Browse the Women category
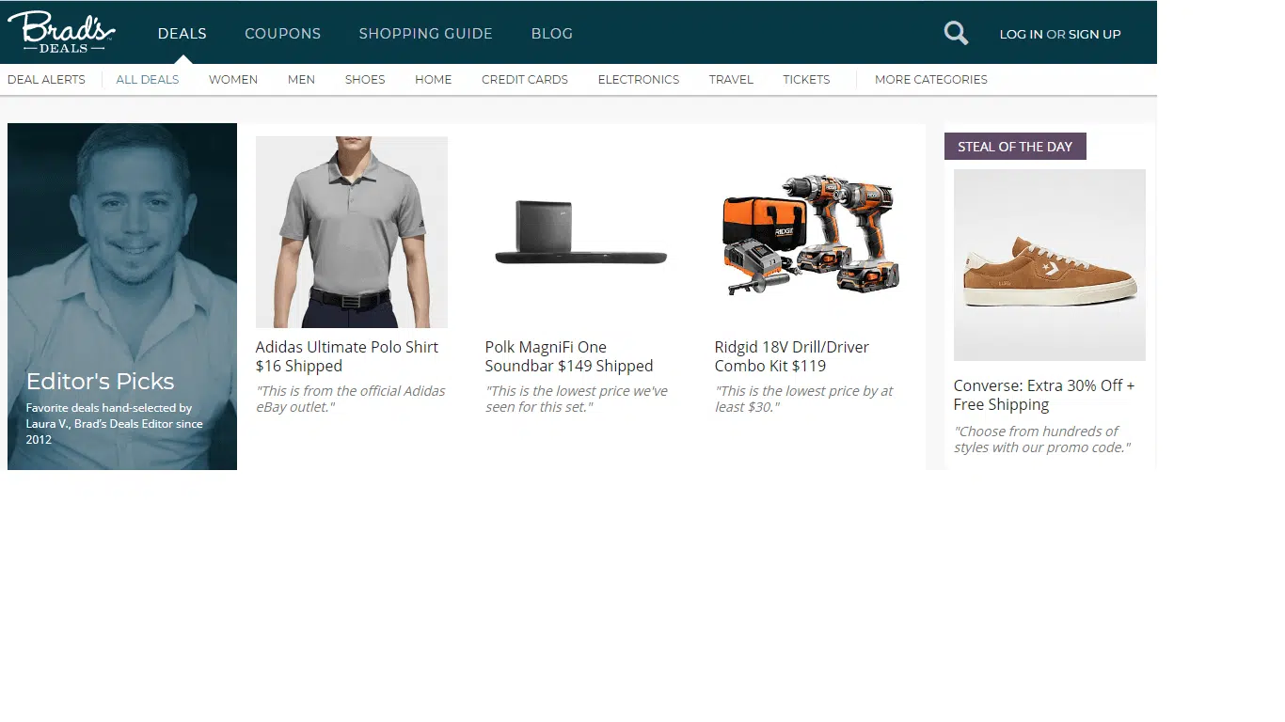The width and height of the screenshot is (1285, 722). point(233,80)
